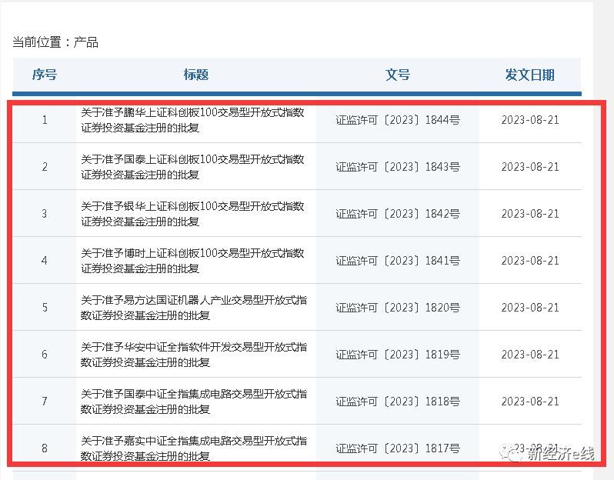614x480 pixels.
Task: Open the 易方达国证机器人产业 approval link
Action: [193, 308]
